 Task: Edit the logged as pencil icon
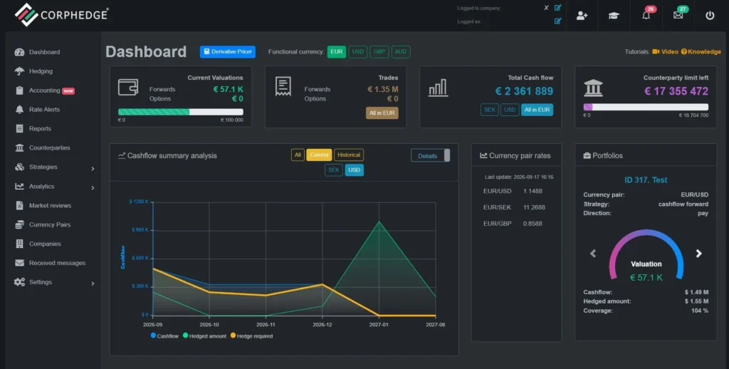pyautogui.click(x=558, y=21)
